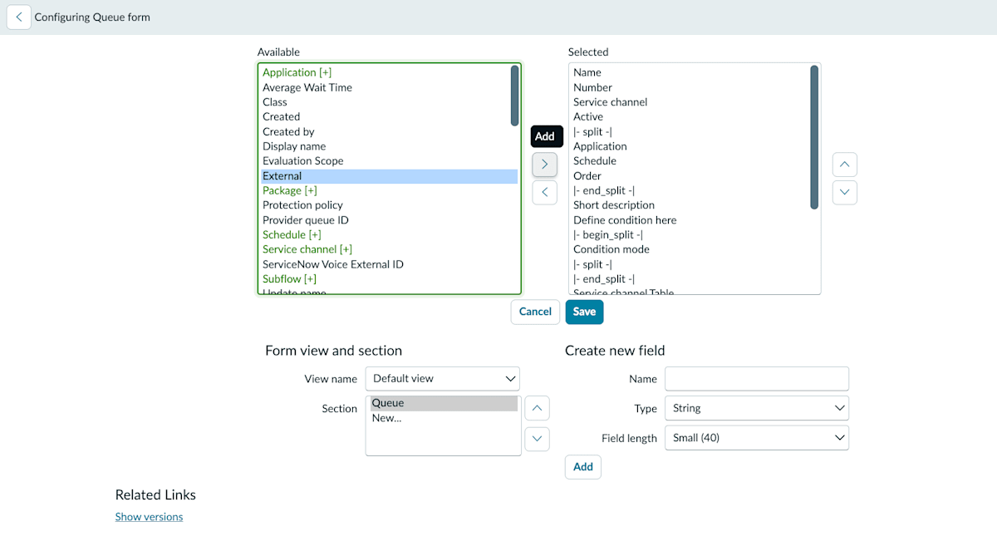The height and width of the screenshot is (541, 997).
Task: Move Queue section down with arrow
Action: (537, 439)
